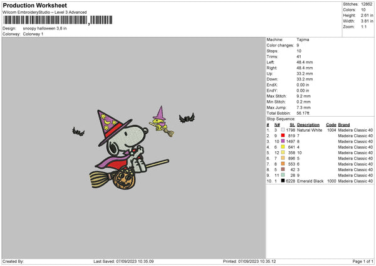Click the code 1004 in row 1
376x266 pixels.
click(x=332, y=130)
